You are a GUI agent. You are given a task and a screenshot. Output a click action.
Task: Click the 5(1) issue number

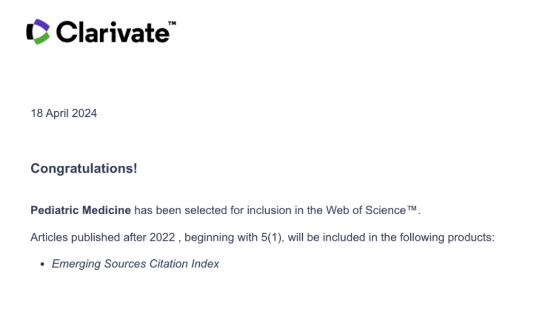click(271, 237)
